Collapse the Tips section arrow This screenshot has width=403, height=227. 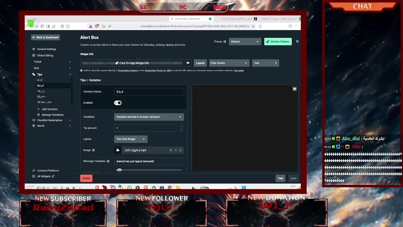coord(70,74)
